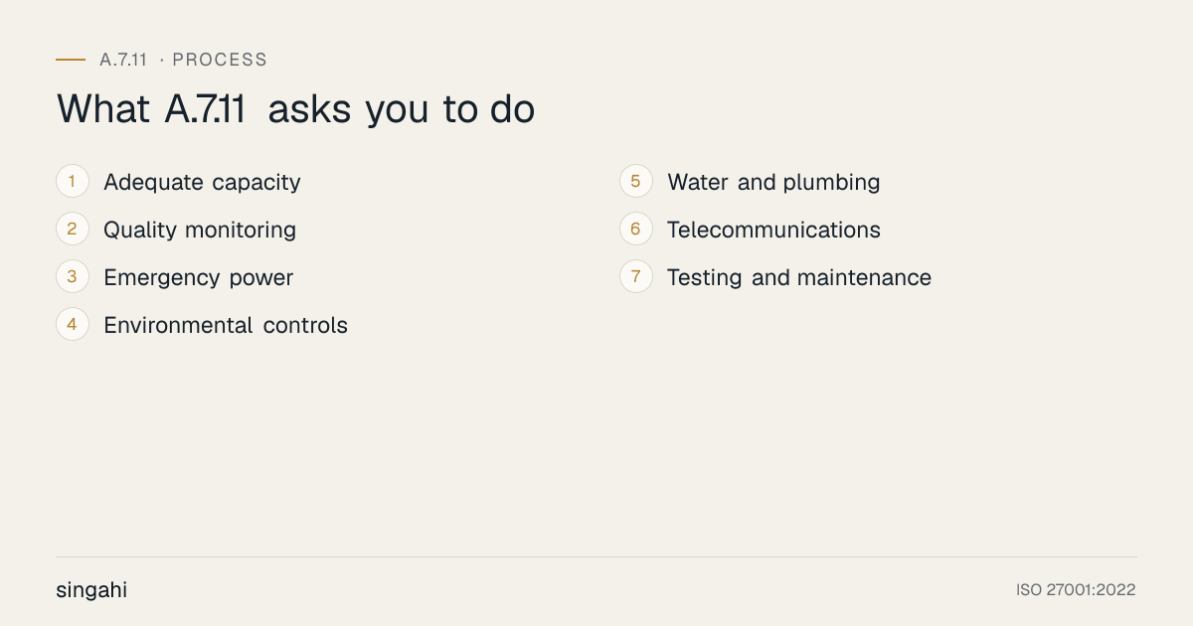Click the A.7.11 · PROCESS header label

[184, 60]
